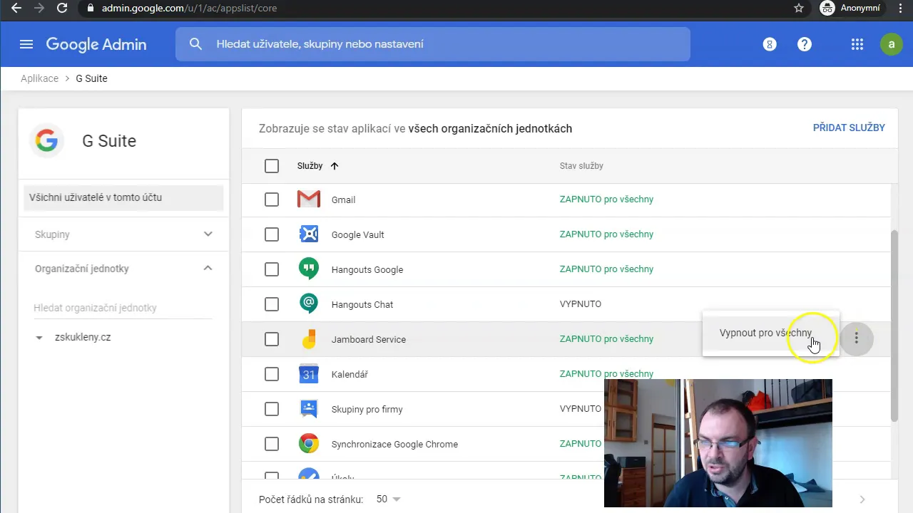Click PŘIDAT SLUŽBY button
The image size is (913, 513).
pos(849,128)
